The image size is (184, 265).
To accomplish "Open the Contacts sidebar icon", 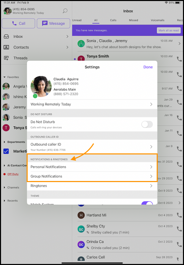I will [6, 47].
